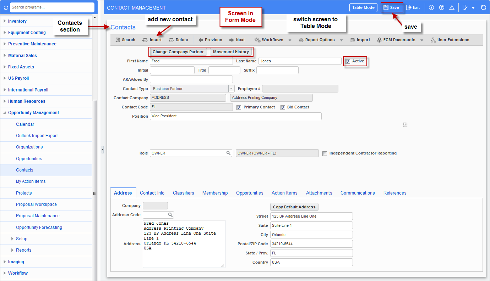Open Movement History
This screenshot has width=490, height=281.
point(231,52)
